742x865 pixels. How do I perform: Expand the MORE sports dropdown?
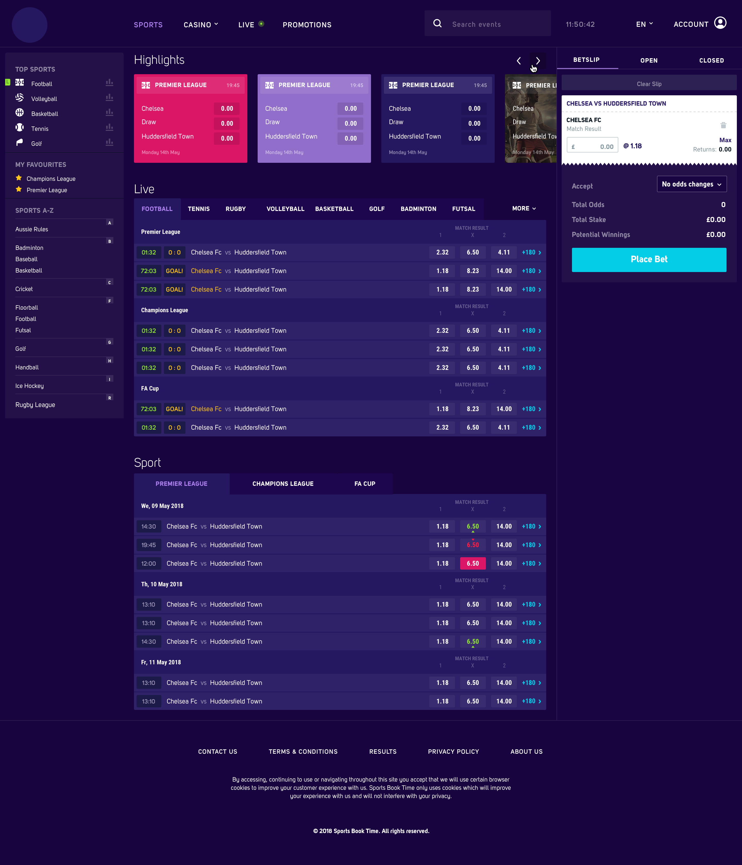click(524, 208)
